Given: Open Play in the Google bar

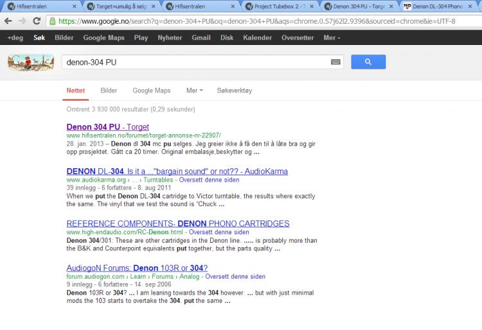Looking at the screenshot, I should tap(141, 38).
